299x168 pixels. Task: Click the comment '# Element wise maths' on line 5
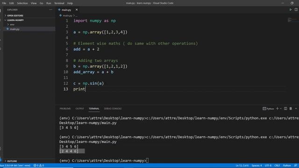[97, 43]
